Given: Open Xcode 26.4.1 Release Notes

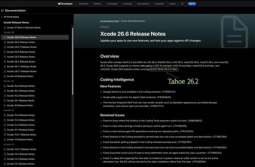Looking at the screenshot, I should (22, 47).
